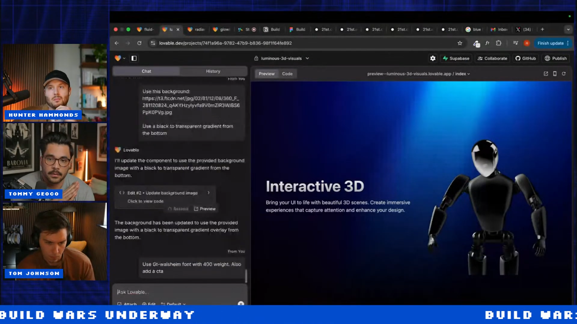Click Finish update in Chrome
577x324 pixels.
tap(551, 43)
